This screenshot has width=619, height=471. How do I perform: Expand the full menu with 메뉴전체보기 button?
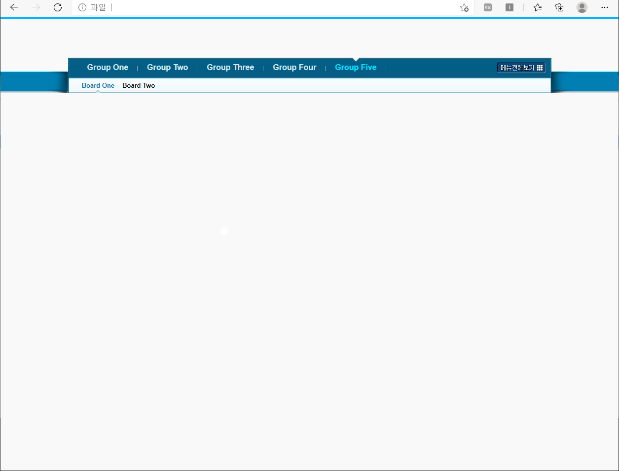(521, 68)
